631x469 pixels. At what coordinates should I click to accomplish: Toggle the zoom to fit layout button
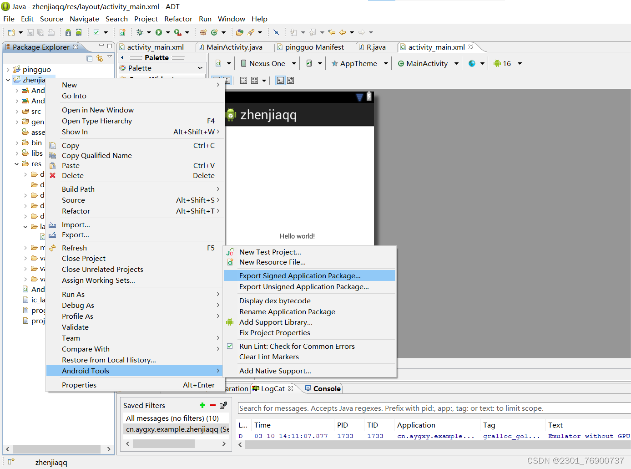(x=254, y=81)
